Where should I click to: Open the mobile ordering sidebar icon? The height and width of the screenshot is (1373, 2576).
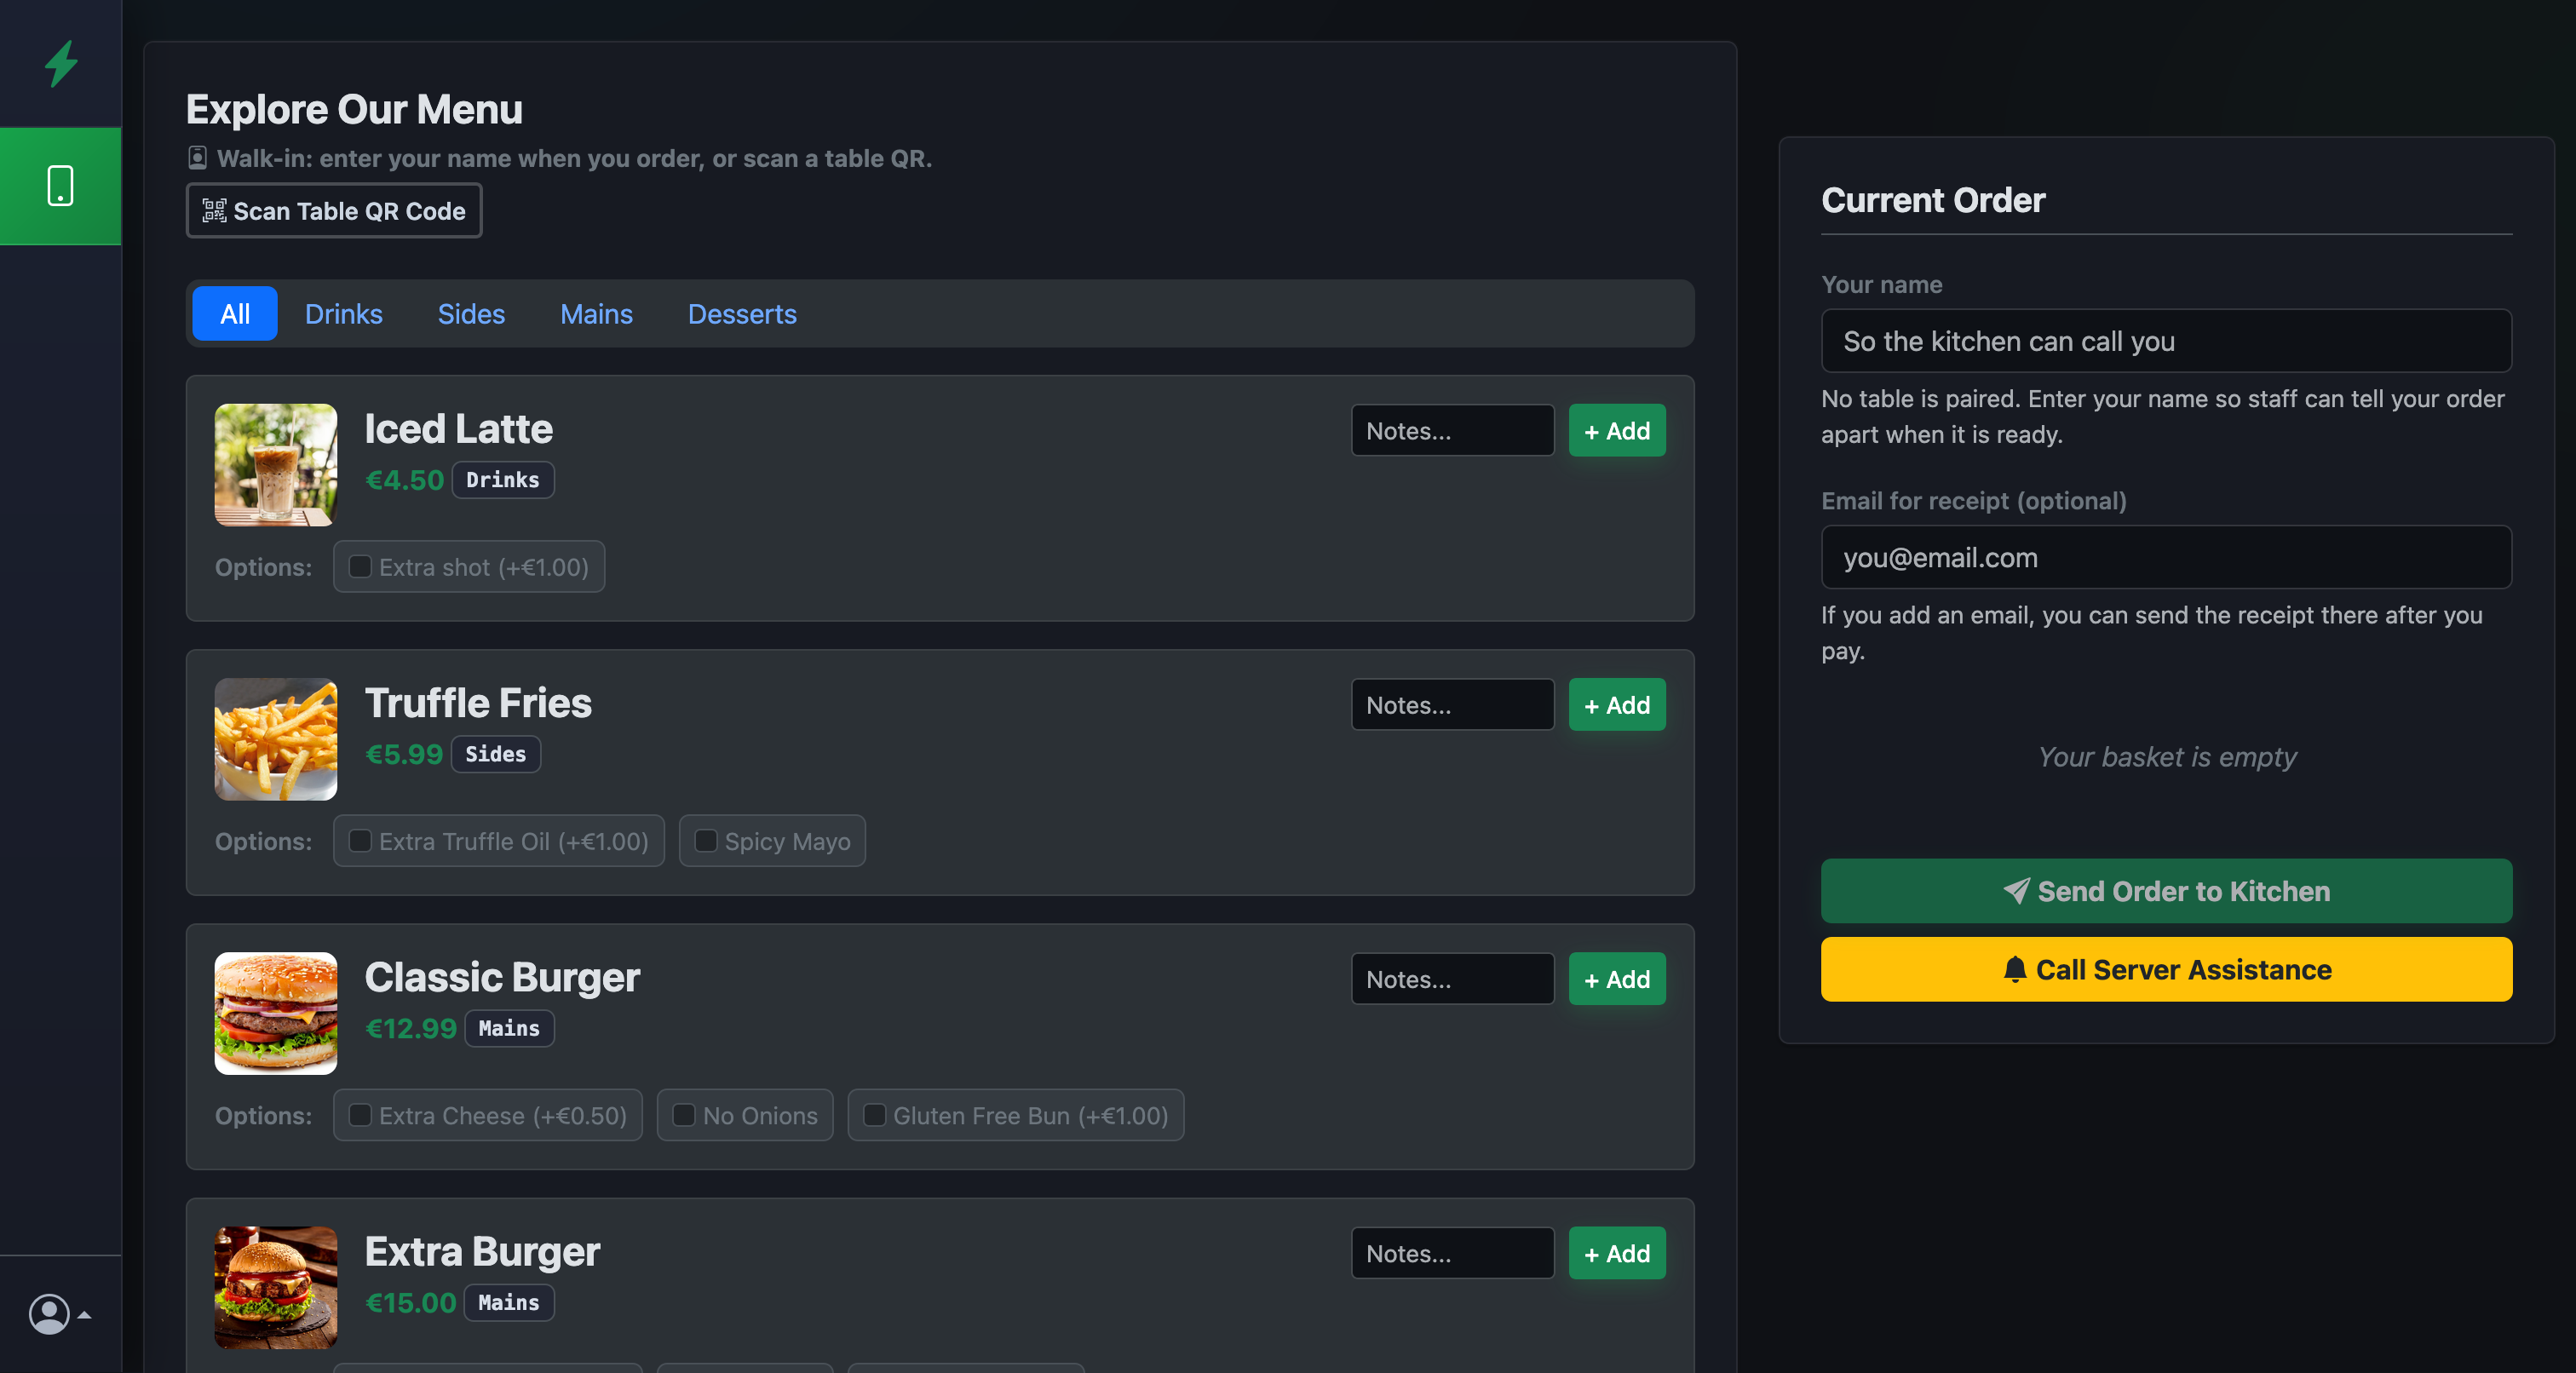(61, 186)
